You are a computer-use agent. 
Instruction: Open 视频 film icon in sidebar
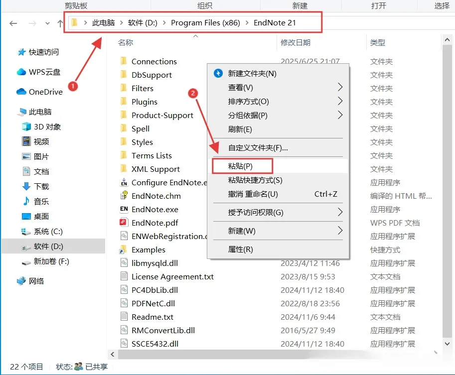[26, 141]
